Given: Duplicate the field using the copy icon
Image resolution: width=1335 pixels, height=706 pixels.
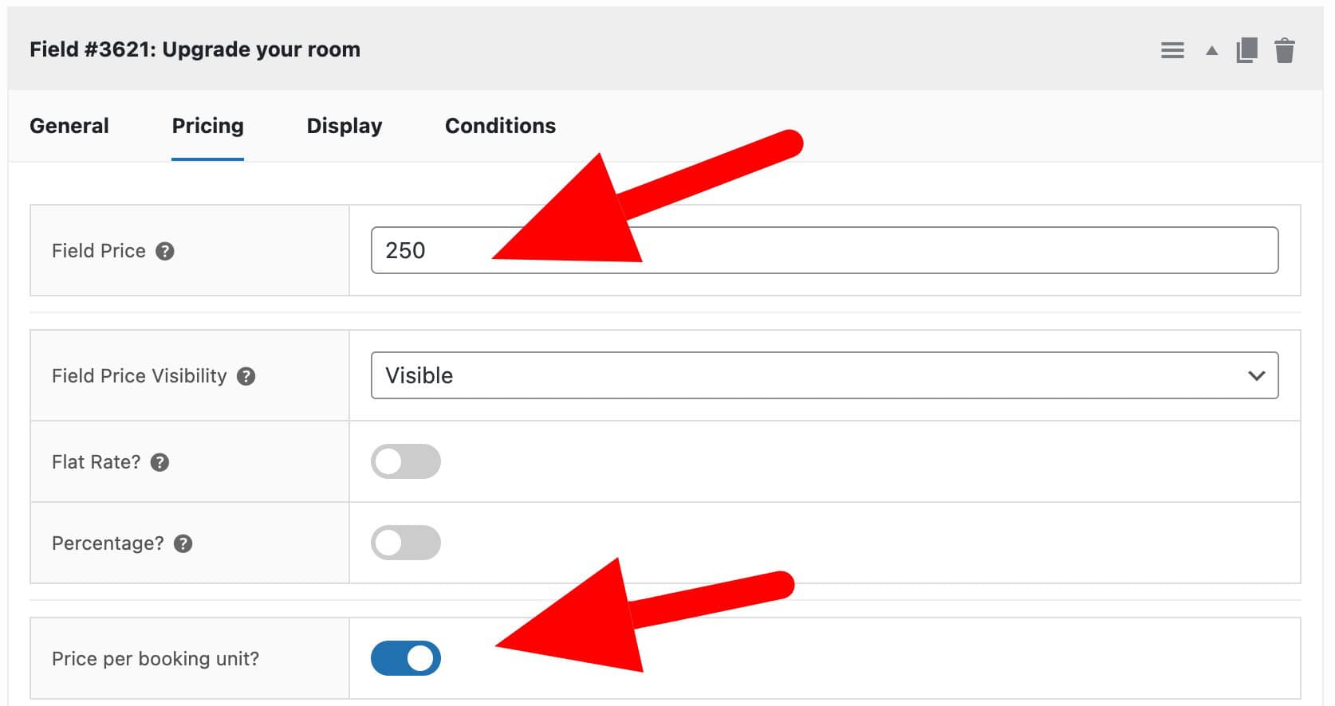Looking at the screenshot, I should tap(1246, 49).
